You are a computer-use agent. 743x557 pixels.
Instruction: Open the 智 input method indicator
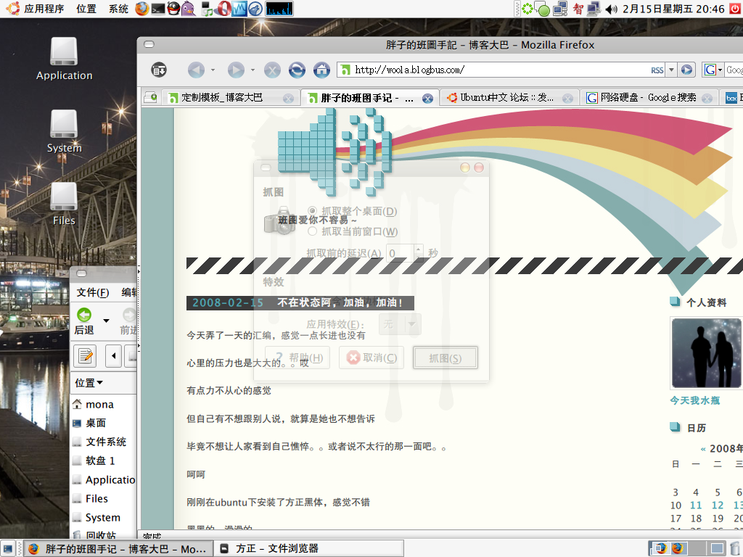[578, 9]
